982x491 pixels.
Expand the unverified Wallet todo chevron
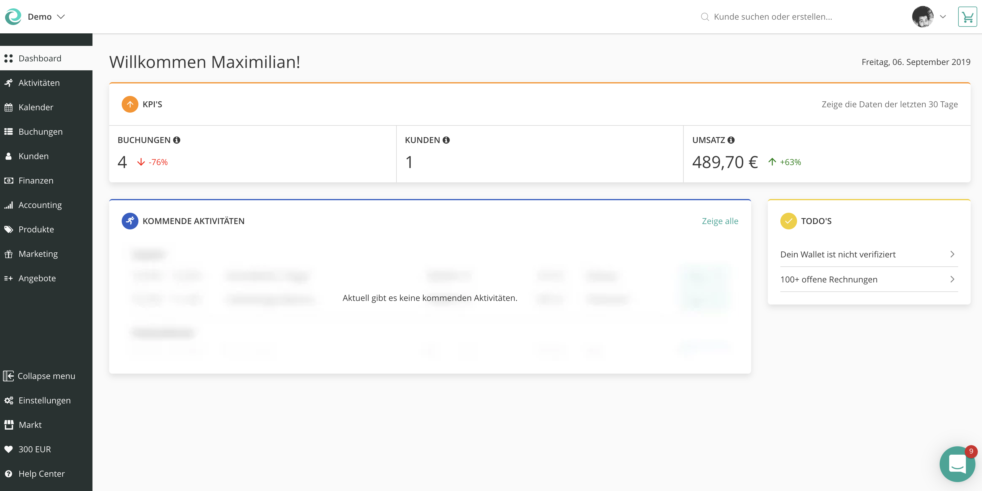click(x=952, y=254)
